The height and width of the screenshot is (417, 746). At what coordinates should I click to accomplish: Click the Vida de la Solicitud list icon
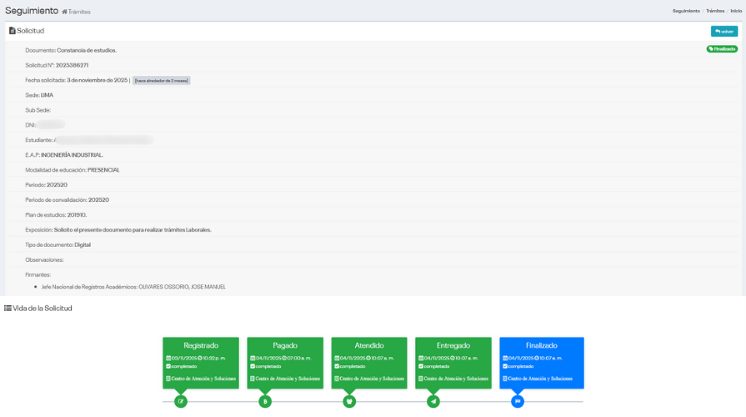tap(8, 309)
